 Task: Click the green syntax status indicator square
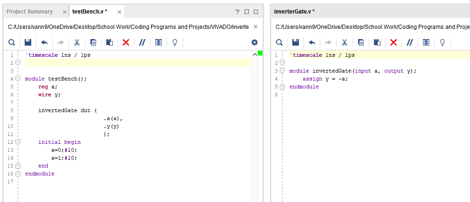coord(260,54)
